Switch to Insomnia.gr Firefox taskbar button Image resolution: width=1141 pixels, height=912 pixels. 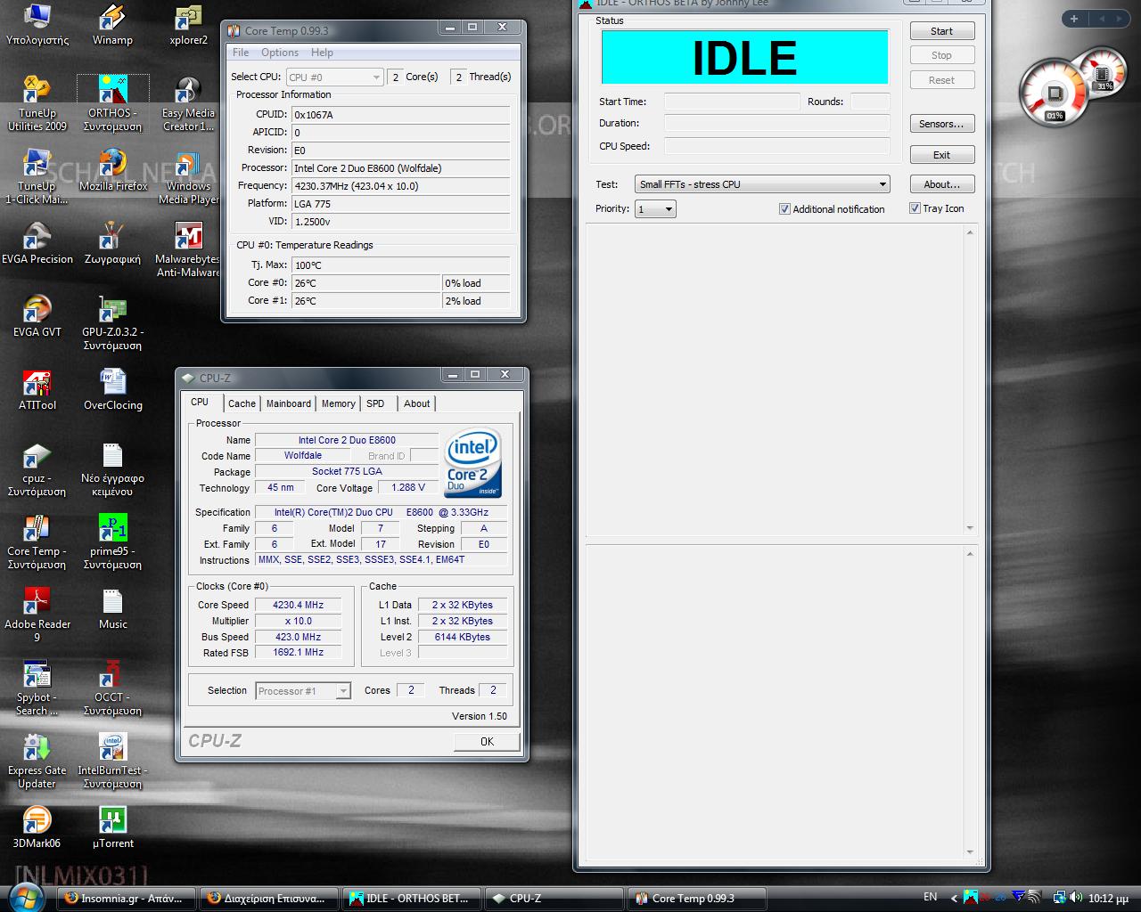coord(126,898)
